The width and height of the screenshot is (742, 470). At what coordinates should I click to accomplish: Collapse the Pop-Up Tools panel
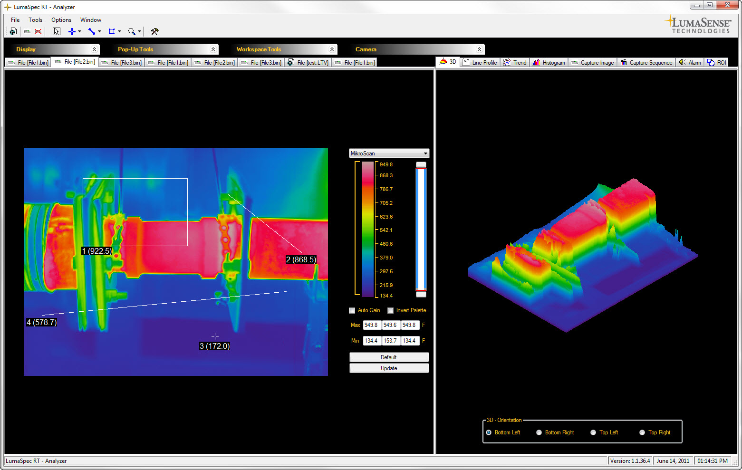pos(213,48)
